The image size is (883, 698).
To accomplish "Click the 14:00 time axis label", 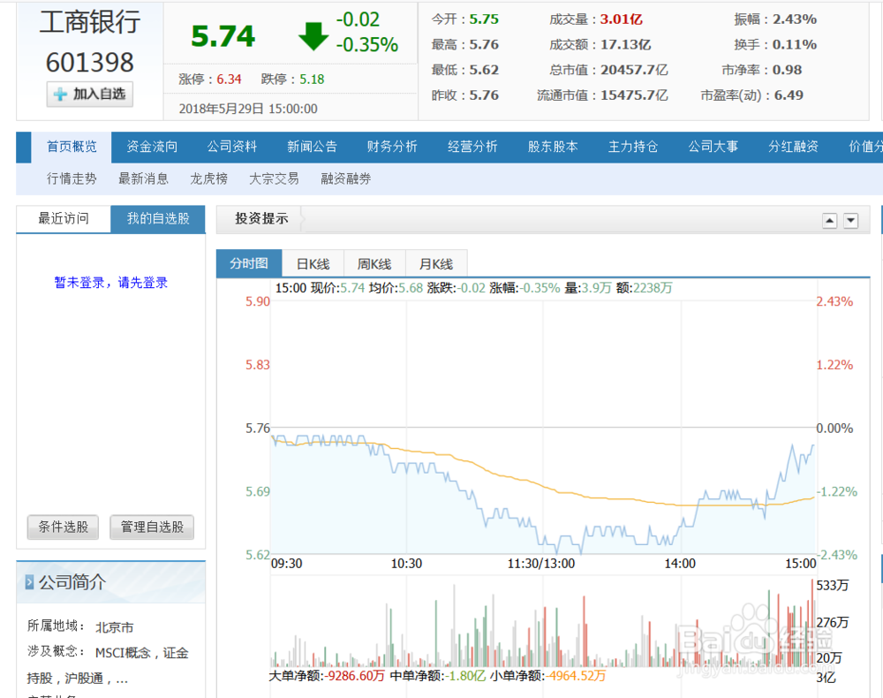I will (x=680, y=564).
